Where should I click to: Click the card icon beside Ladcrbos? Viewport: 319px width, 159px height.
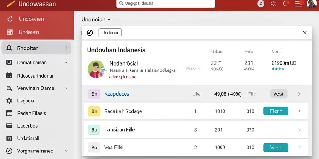tap(9, 126)
